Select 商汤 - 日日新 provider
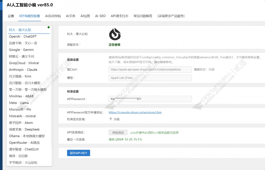Image resolution: width=265 pixels, height=170 pixels. (x=18, y=156)
